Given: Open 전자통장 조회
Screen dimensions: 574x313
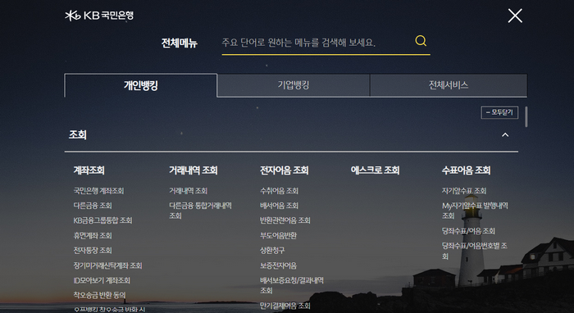Looking at the screenshot, I should 93,251.
